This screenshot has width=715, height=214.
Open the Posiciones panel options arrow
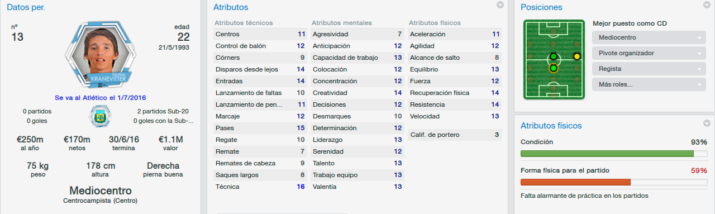pos(707,5)
